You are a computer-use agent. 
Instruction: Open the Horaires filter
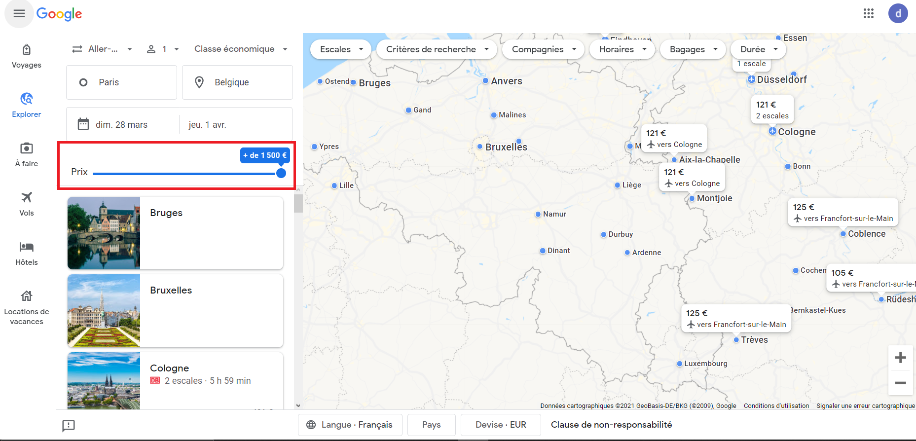click(x=623, y=49)
